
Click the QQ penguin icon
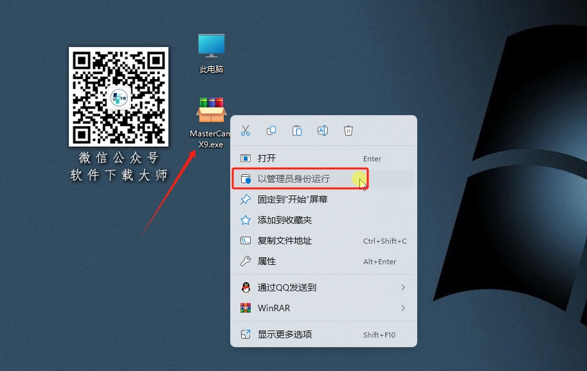[244, 287]
